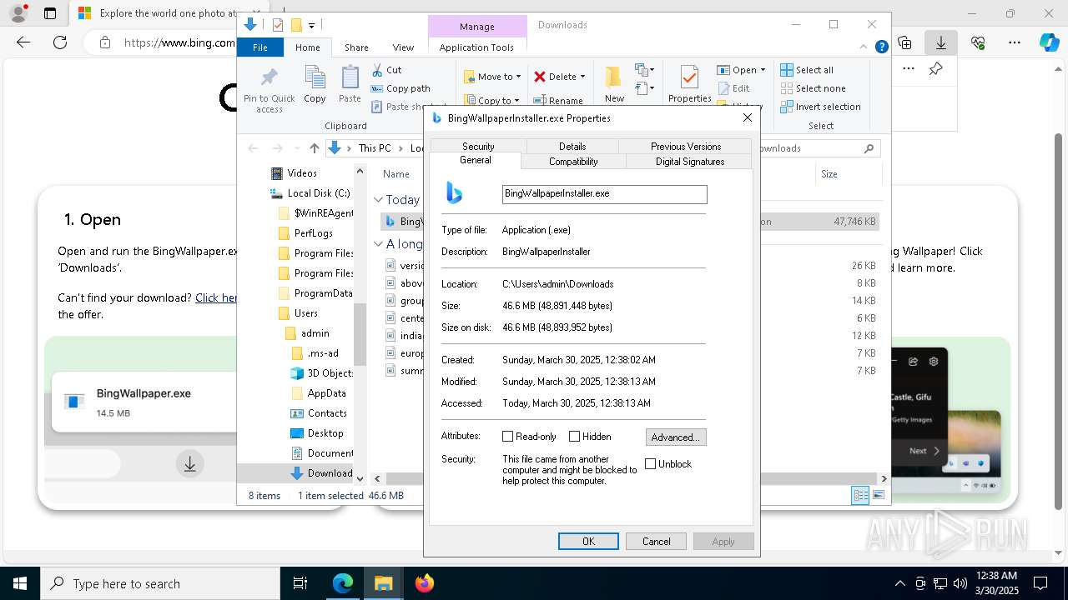Switch to the Security tab in Properties

pos(478,147)
